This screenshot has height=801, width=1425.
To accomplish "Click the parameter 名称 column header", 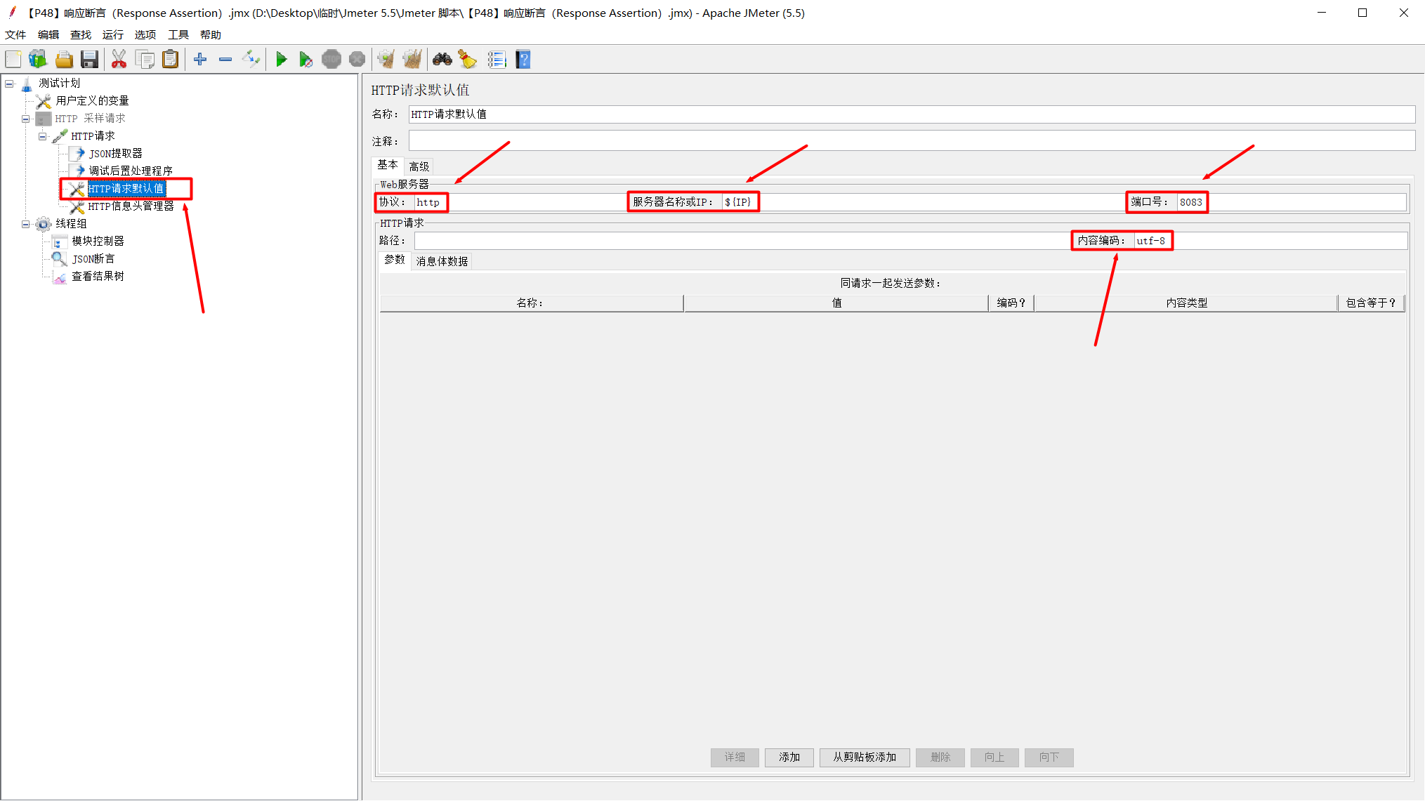I will pyautogui.click(x=531, y=303).
